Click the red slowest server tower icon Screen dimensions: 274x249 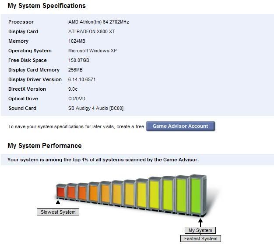[61, 191]
